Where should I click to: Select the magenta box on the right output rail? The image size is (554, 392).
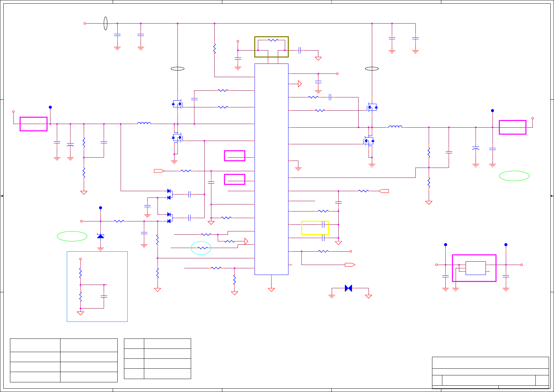tap(512, 127)
